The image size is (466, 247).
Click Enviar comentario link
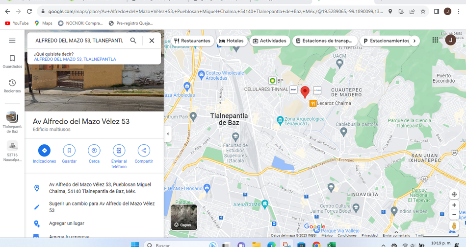[x=396, y=235]
